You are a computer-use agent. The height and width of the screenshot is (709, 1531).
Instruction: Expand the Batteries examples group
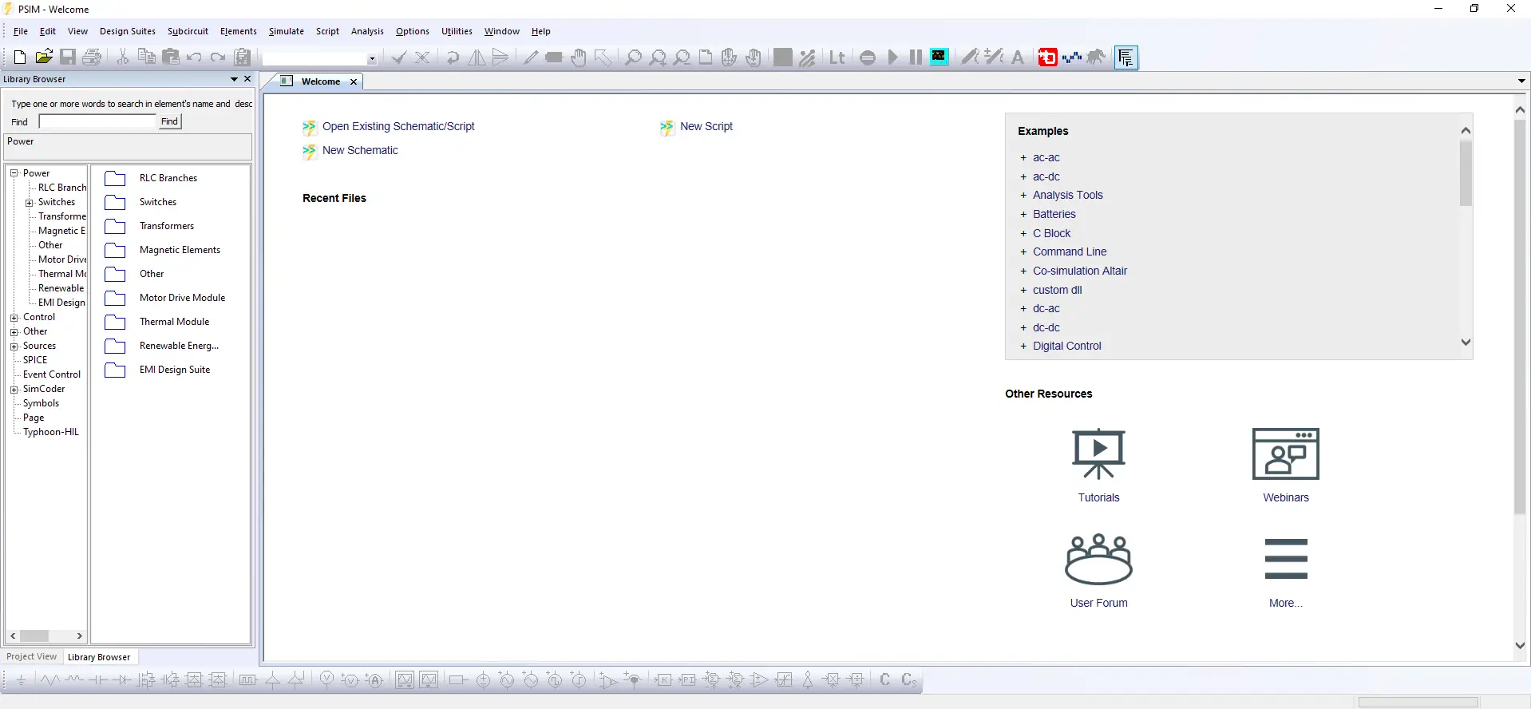point(1023,215)
